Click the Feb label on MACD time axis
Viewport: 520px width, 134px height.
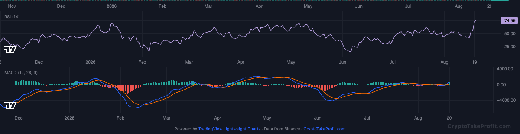[x=120, y=118]
